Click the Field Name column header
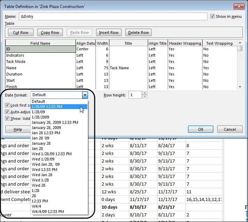The height and width of the screenshot is (222, 248). pos(40,43)
